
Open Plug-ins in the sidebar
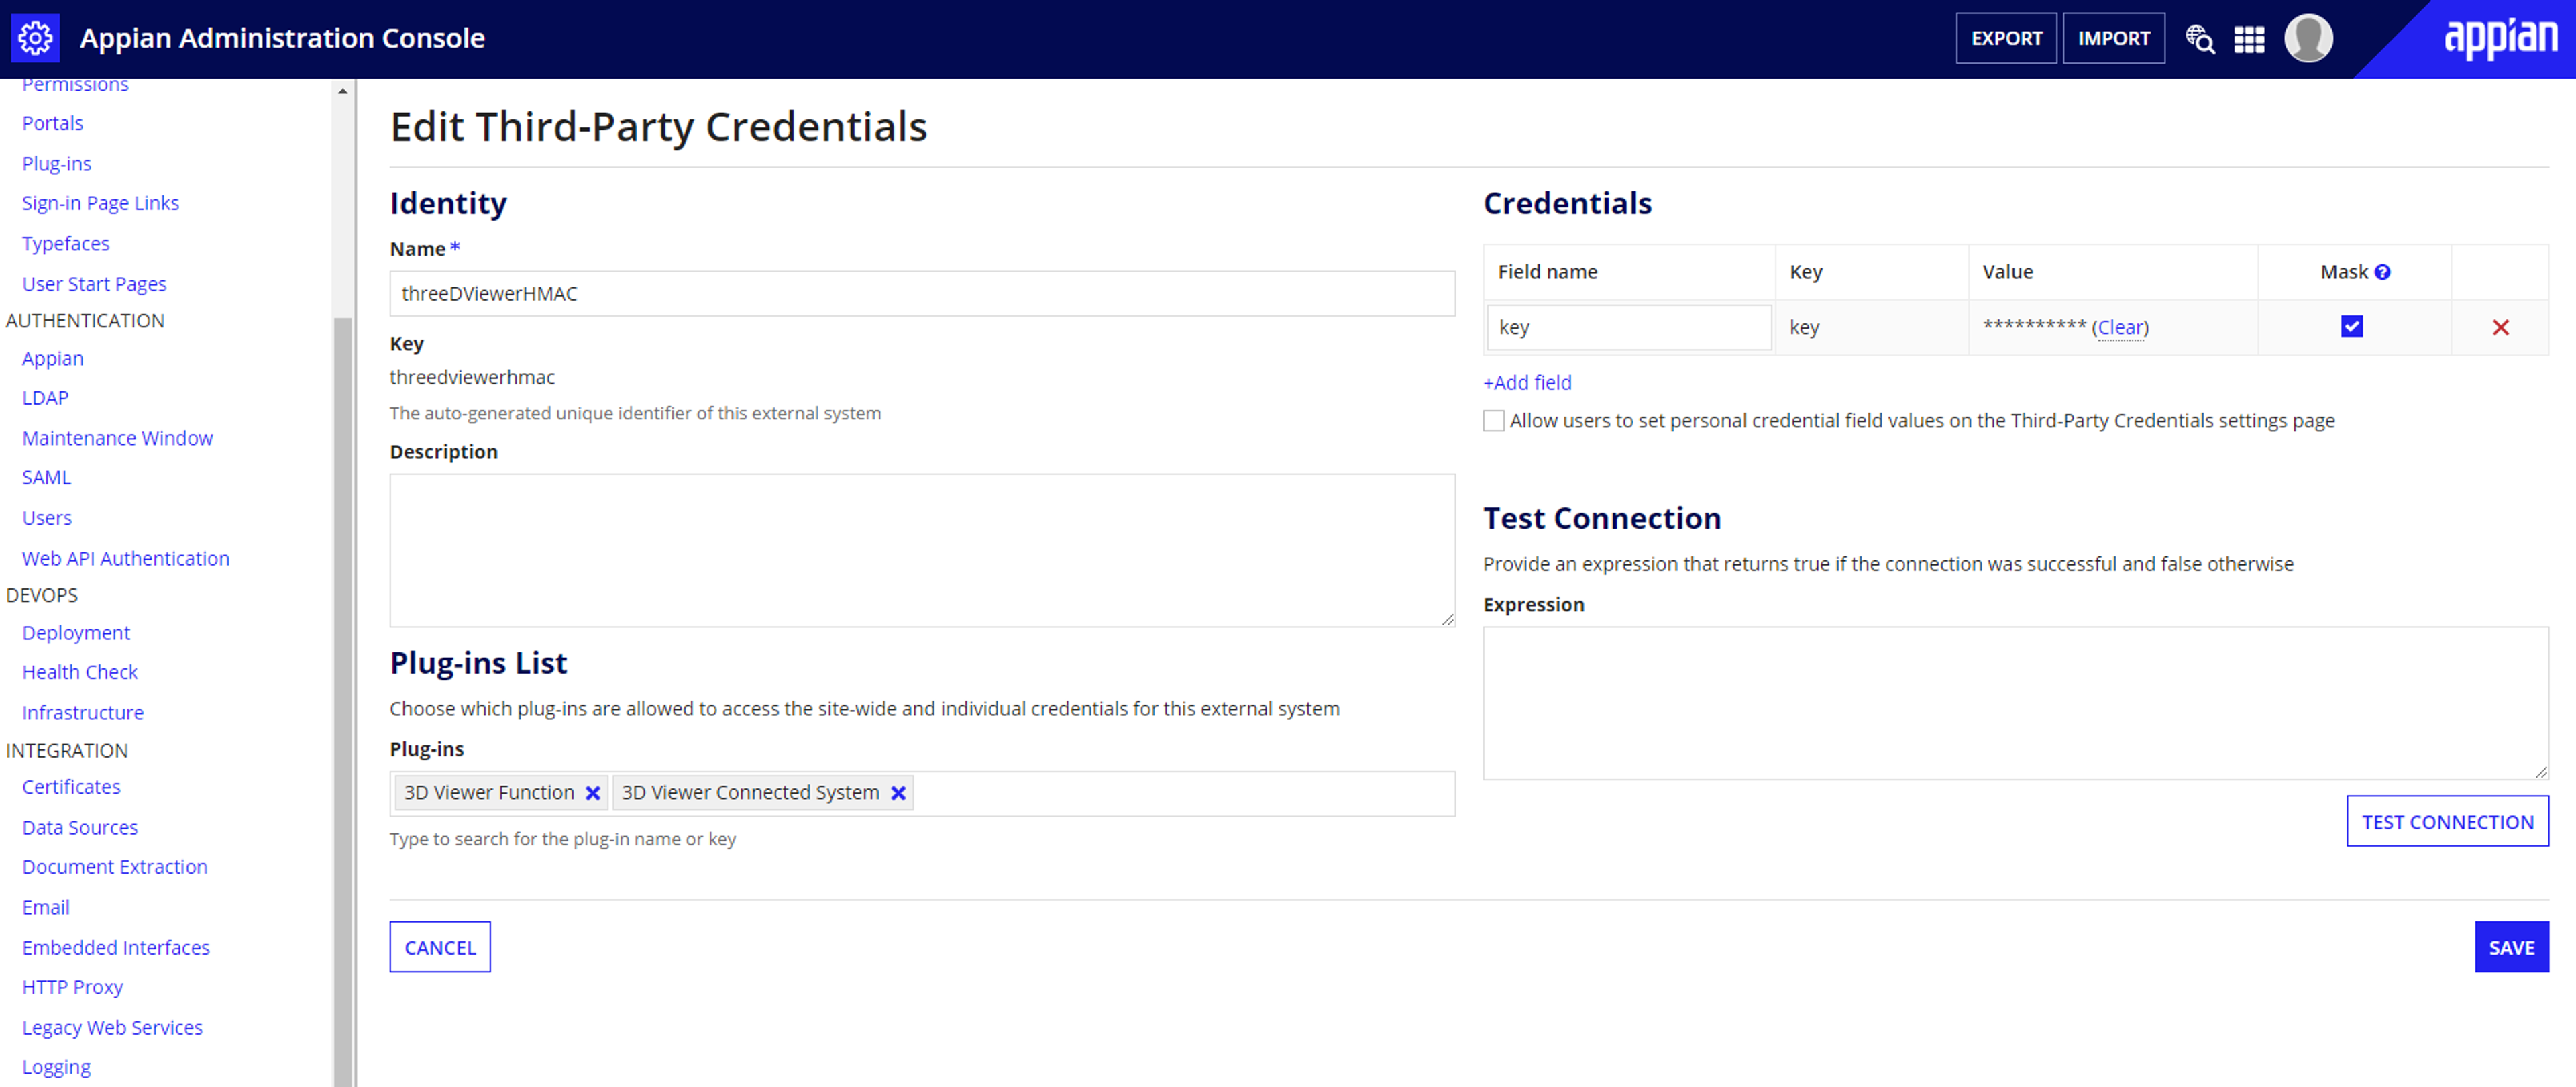tap(57, 163)
